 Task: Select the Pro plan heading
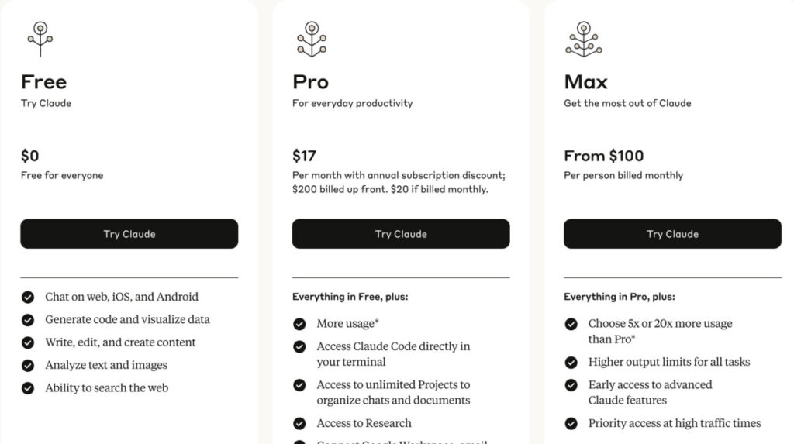[x=310, y=82]
